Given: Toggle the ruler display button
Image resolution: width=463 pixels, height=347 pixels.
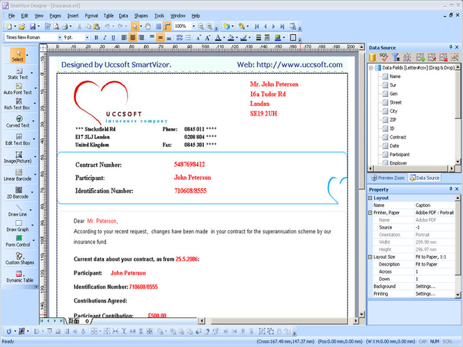Looking at the screenshot, I should [x=167, y=26].
